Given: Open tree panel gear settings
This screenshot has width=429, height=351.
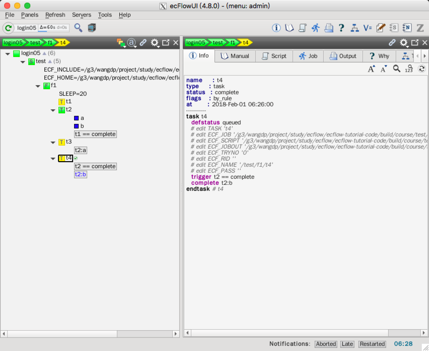Looking at the screenshot, I should pyautogui.click(x=155, y=43).
